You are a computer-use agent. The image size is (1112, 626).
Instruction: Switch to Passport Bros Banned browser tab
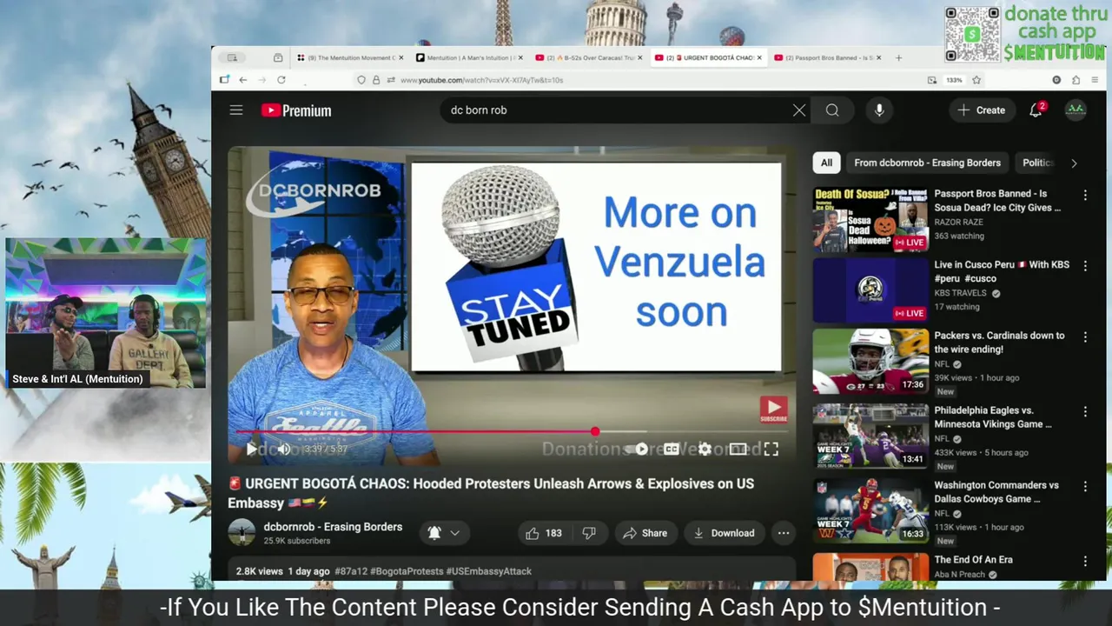827,58
